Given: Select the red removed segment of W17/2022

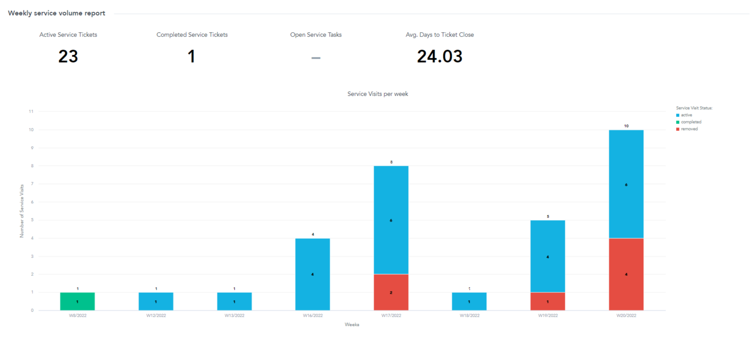Looking at the screenshot, I should (x=391, y=292).
